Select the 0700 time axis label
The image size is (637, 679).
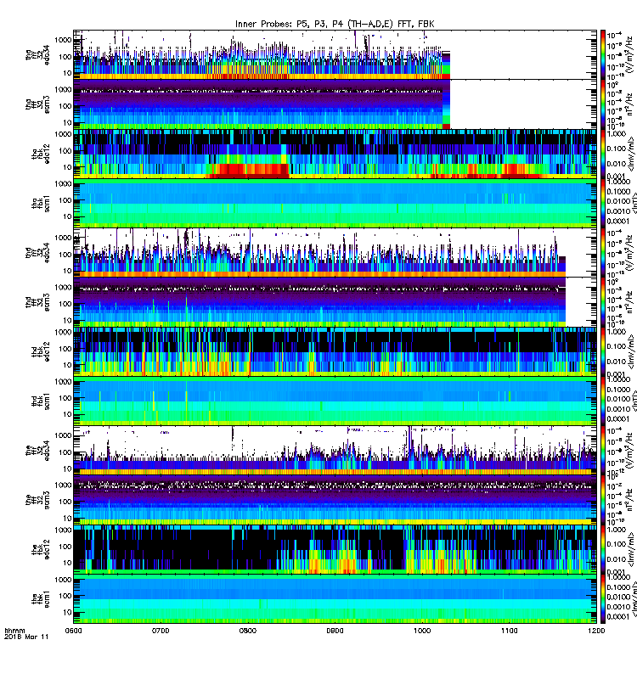pos(161,631)
